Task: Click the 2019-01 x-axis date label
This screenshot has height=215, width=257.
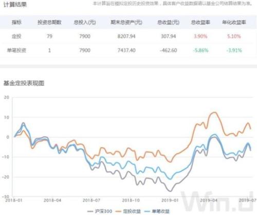Action: (170, 200)
